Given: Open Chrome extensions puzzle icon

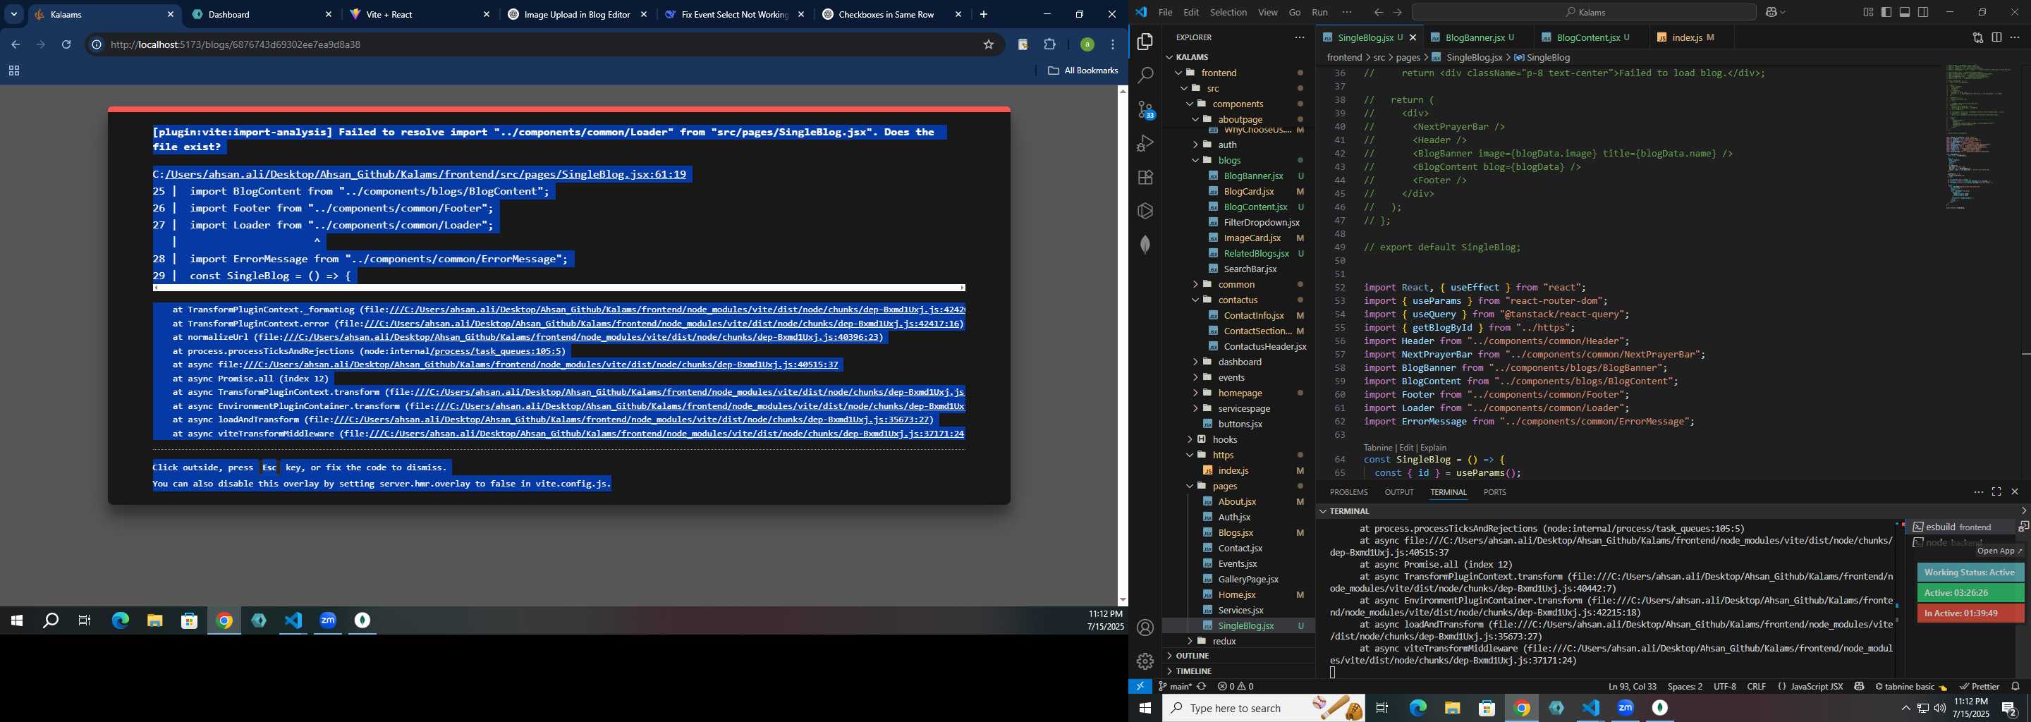Looking at the screenshot, I should click(x=1049, y=45).
